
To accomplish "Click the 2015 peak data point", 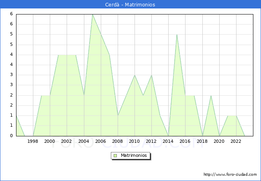I will (177, 35).
